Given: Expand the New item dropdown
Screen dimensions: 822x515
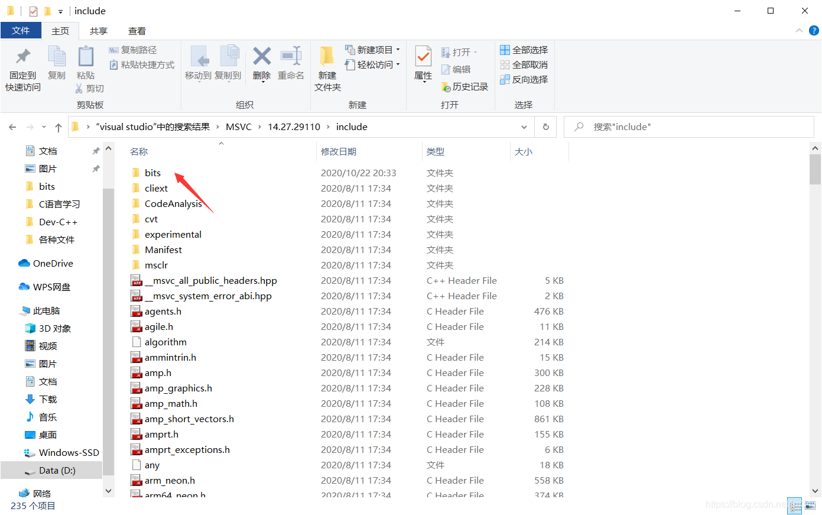Looking at the screenshot, I should pyautogui.click(x=398, y=50).
